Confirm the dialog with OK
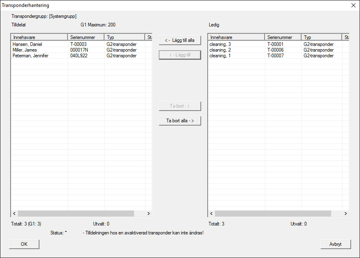This screenshot has height=258, width=360. [24, 244]
